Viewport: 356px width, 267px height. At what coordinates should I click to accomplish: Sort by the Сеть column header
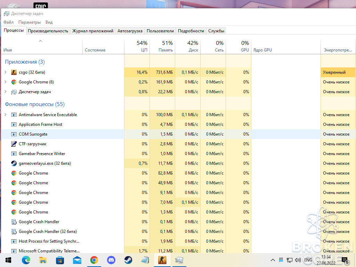point(213,47)
